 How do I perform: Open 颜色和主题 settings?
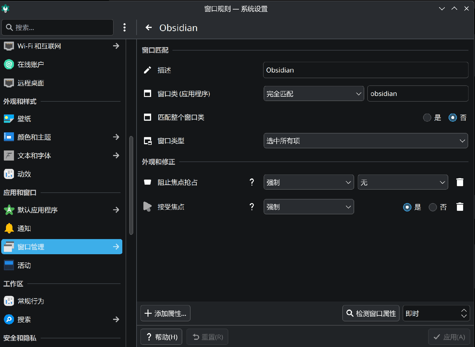point(62,137)
